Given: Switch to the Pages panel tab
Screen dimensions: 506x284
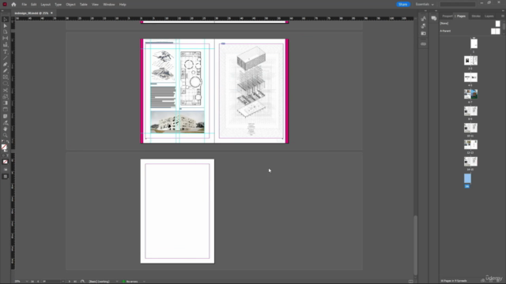Looking at the screenshot, I should [x=461, y=16].
